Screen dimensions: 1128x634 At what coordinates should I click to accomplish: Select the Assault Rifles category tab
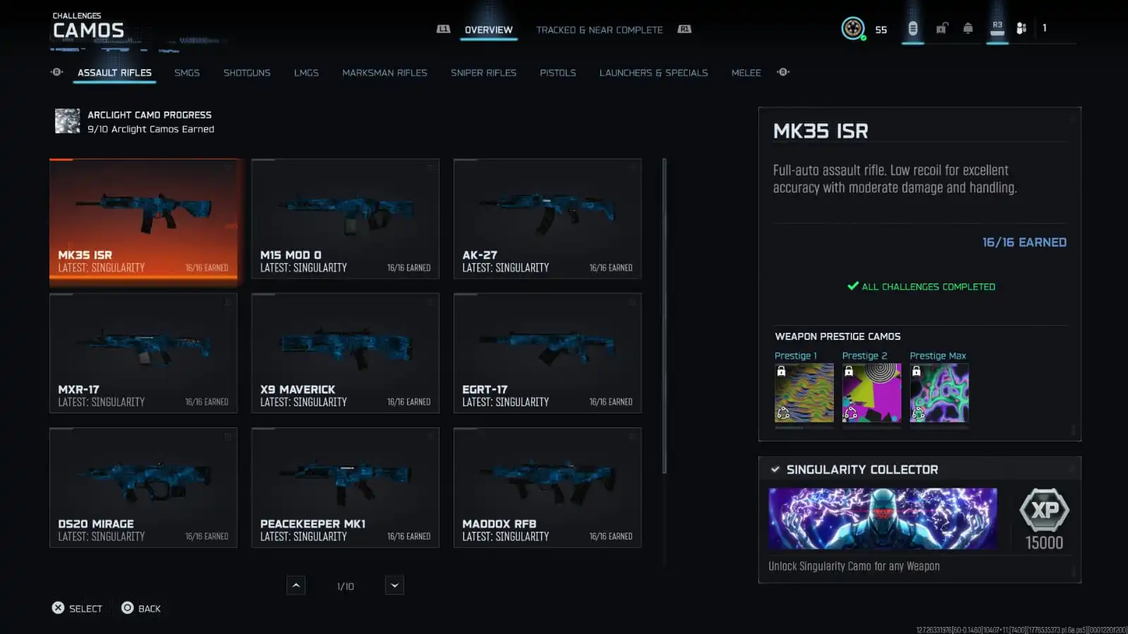point(114,73)
